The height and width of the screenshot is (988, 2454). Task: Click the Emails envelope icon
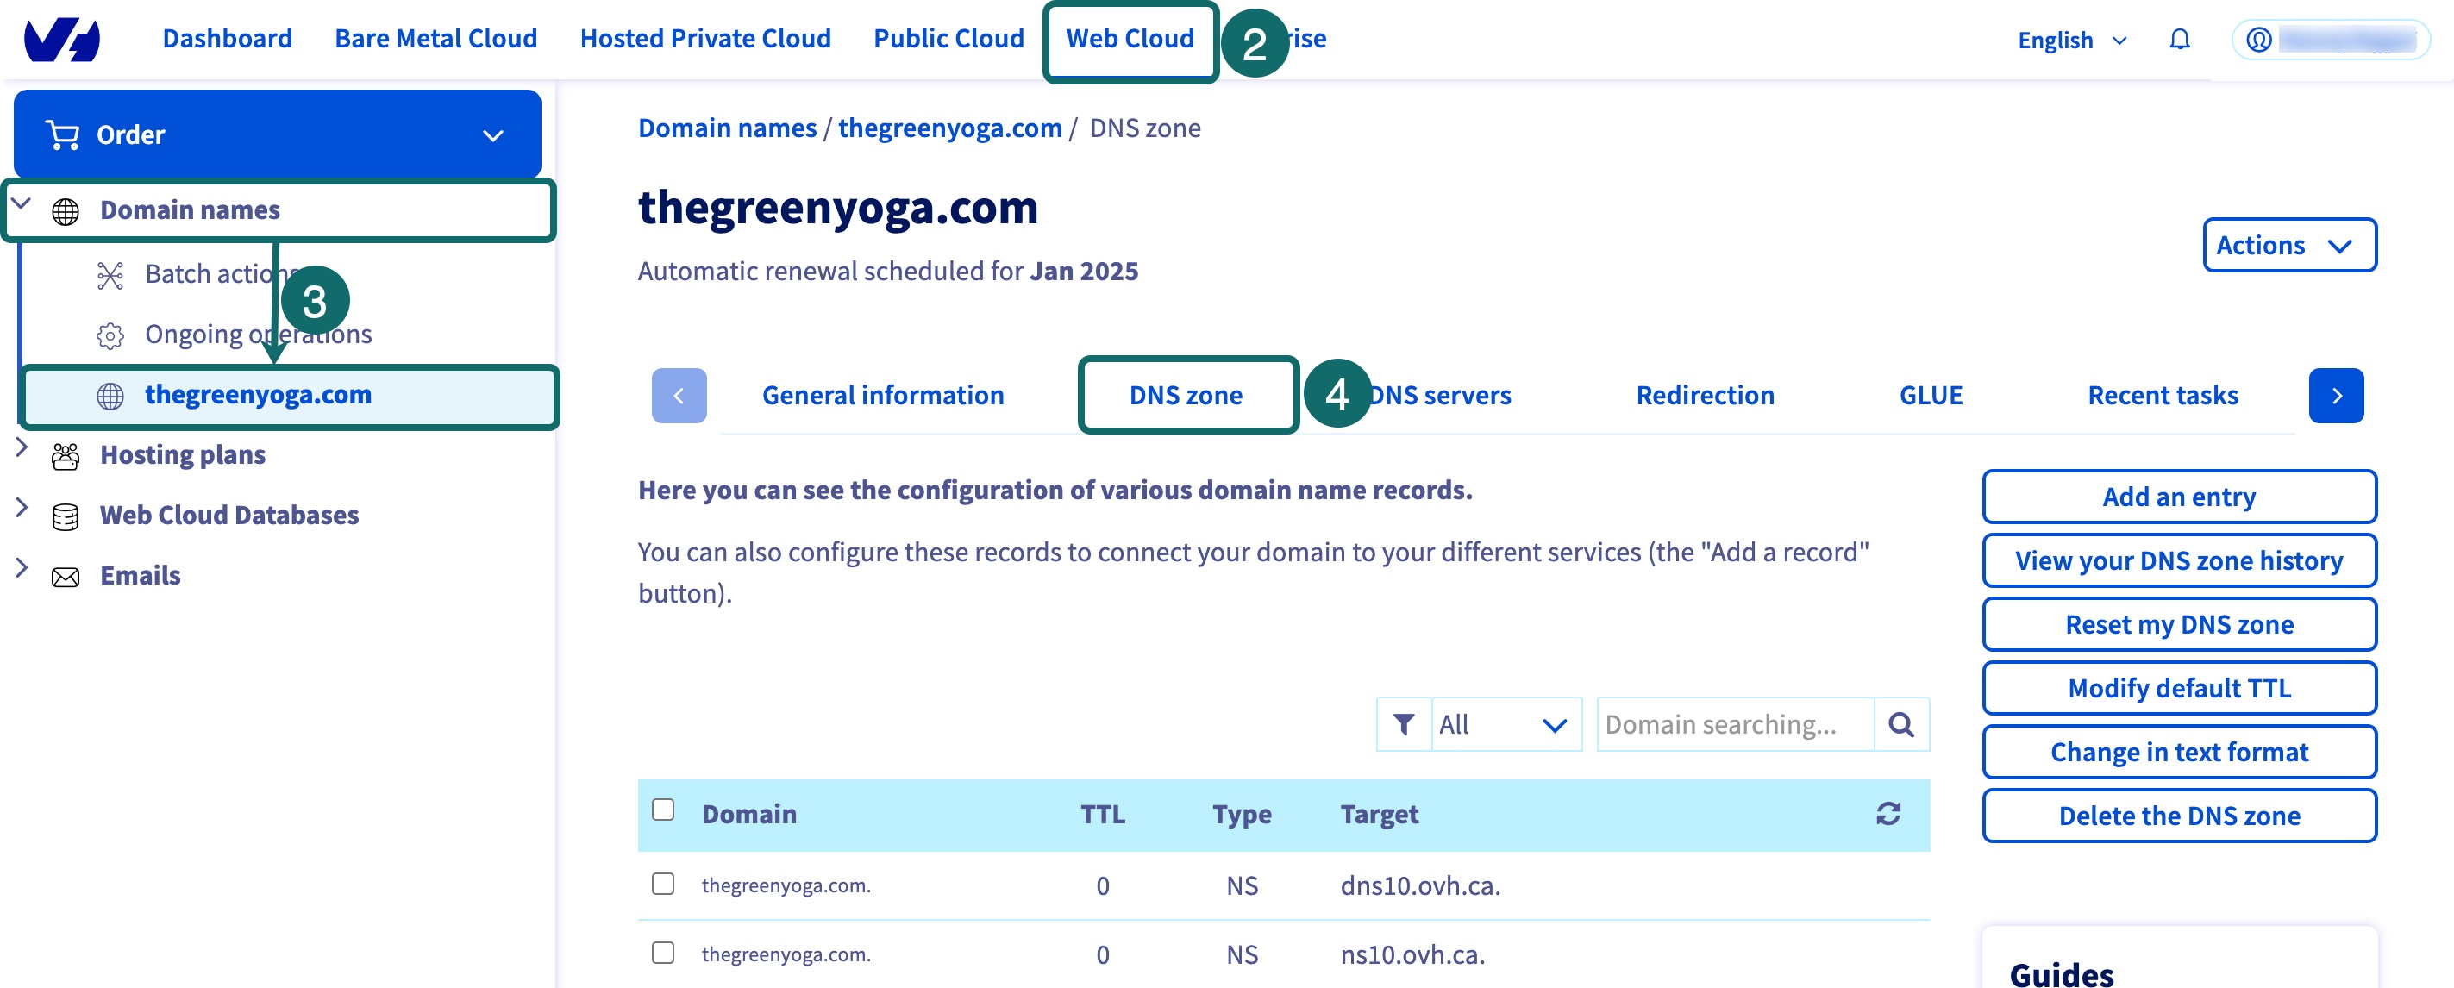pyautogui.click(x=66, y=577)
